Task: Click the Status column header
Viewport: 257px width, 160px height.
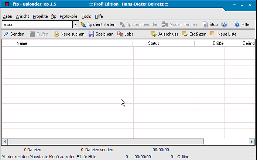Action: click(x=153, y=43)
